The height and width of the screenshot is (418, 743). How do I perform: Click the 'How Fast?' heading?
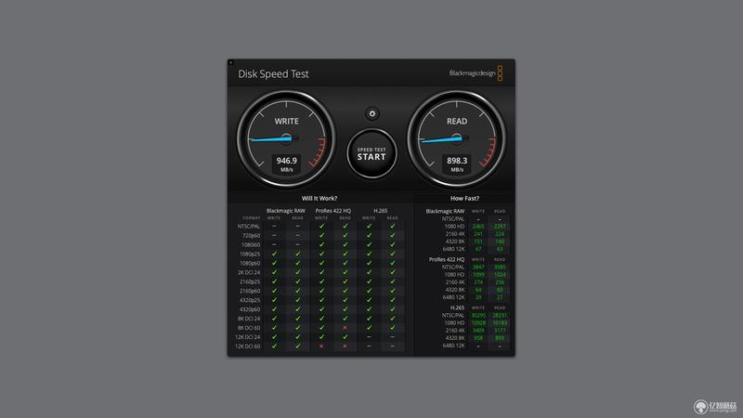tap(464, 199)
